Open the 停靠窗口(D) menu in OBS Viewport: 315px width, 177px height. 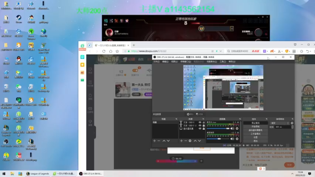185,62
